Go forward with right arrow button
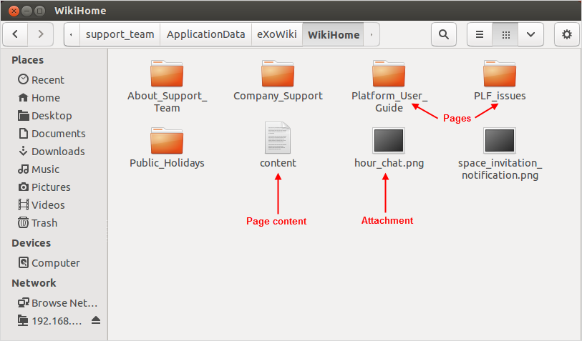Image resolution: width=582 pixels, height=341 pixels. pyautogui.click(x=41, y=34)
